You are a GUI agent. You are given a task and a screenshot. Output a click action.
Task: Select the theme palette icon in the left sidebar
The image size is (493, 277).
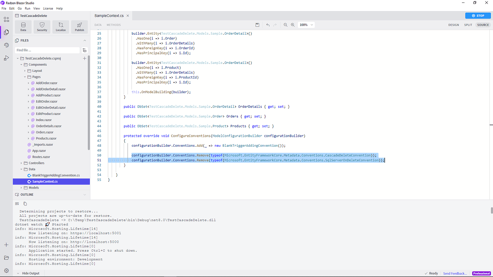coord(6,45)
